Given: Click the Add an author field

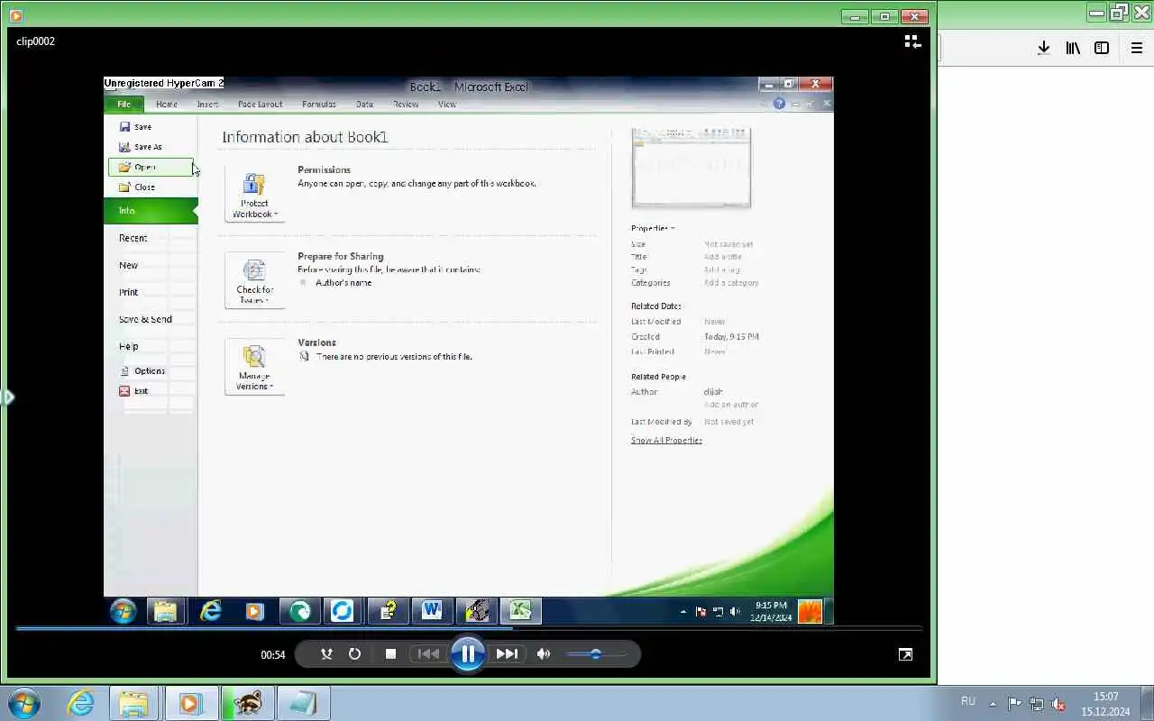Looking at the screenshot, I should 731,405.
